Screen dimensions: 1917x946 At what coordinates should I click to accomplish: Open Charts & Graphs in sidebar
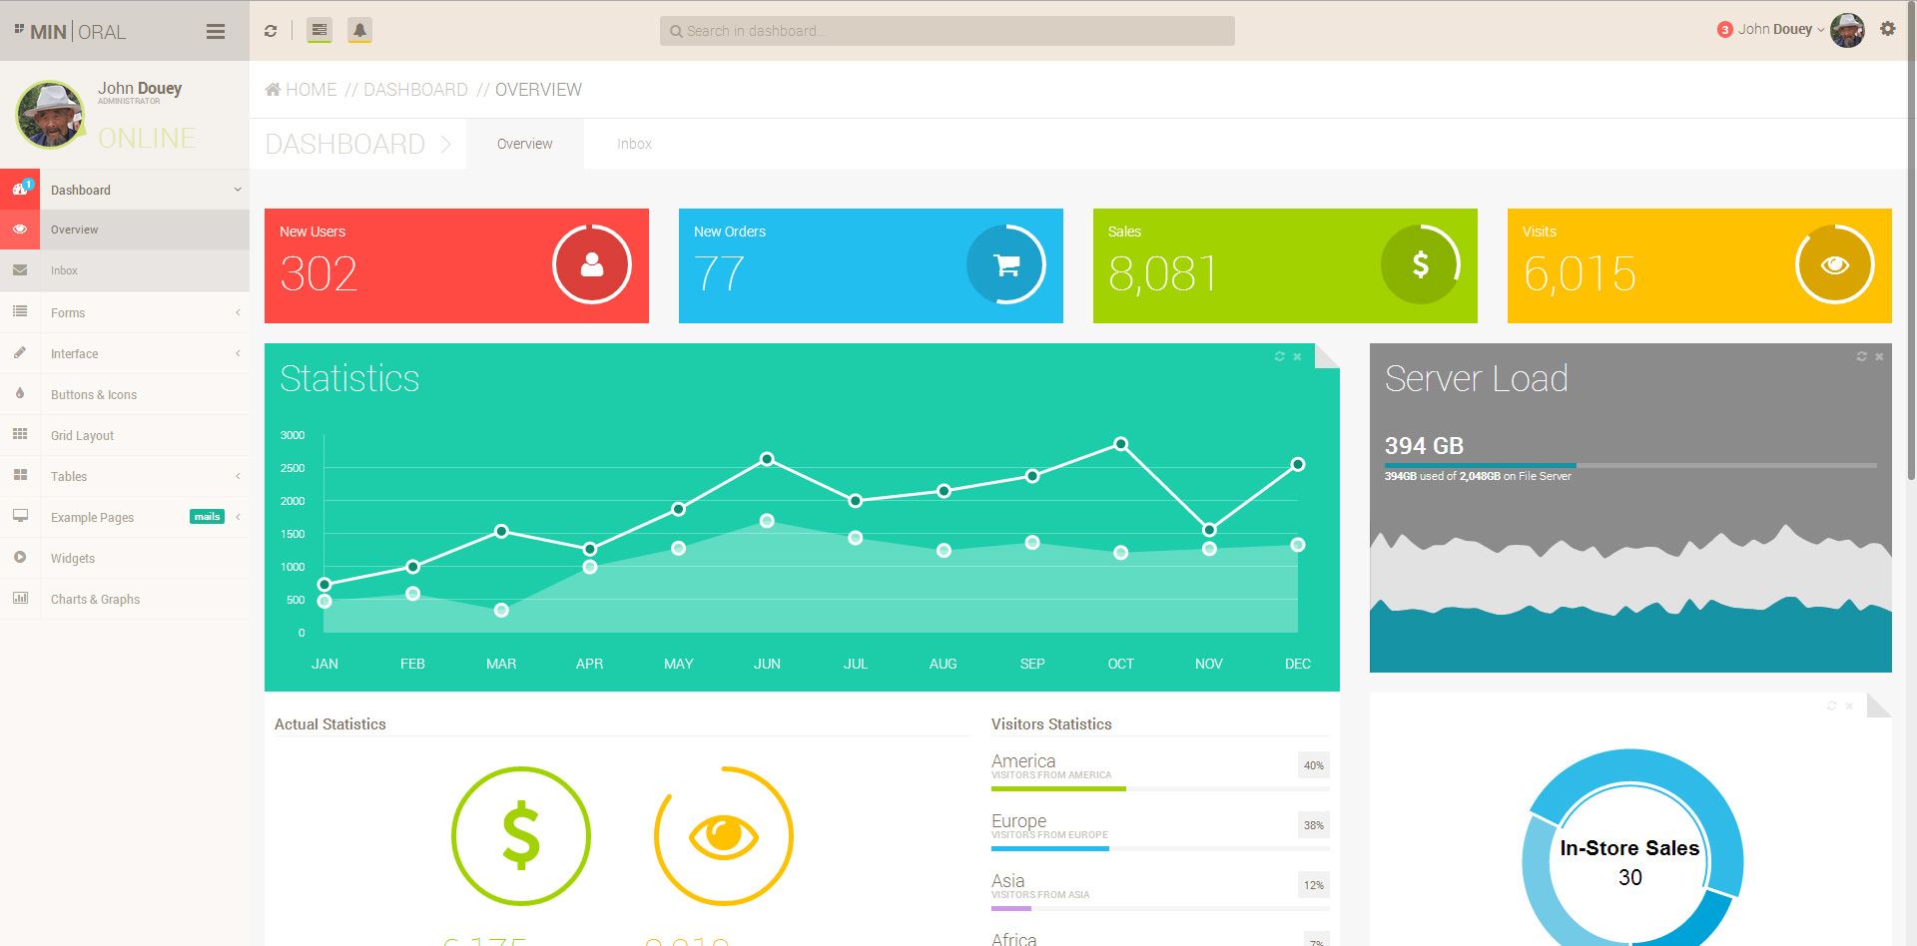click(x=95, y=599)
